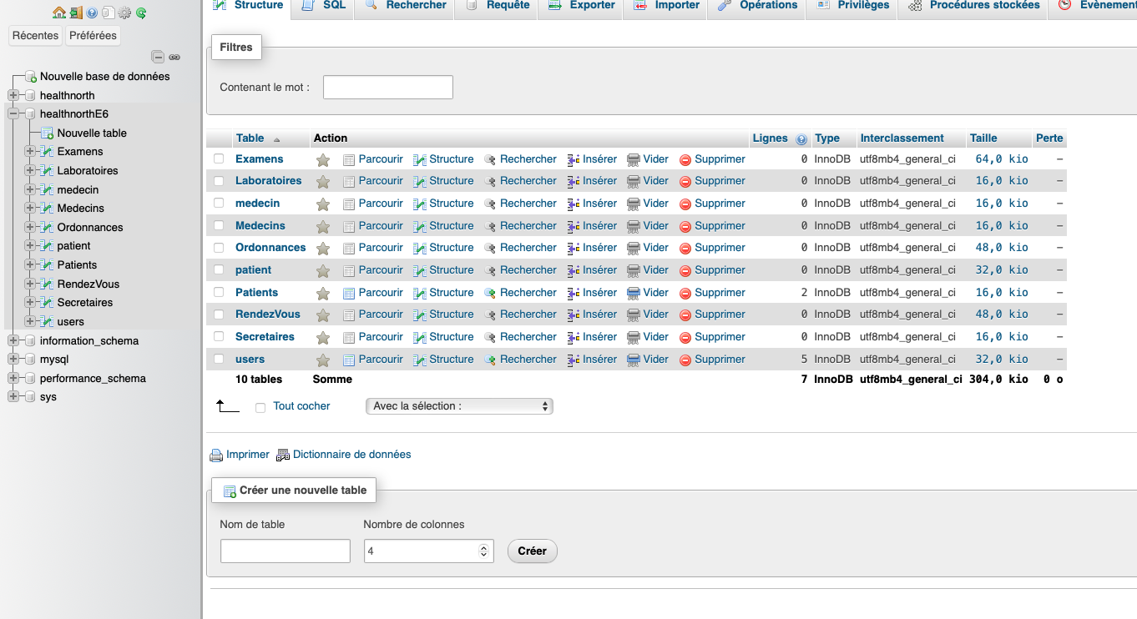Expand the information_schema database node
The image size is (1137, 619).
pyautogui.click(x=13, y=340)
